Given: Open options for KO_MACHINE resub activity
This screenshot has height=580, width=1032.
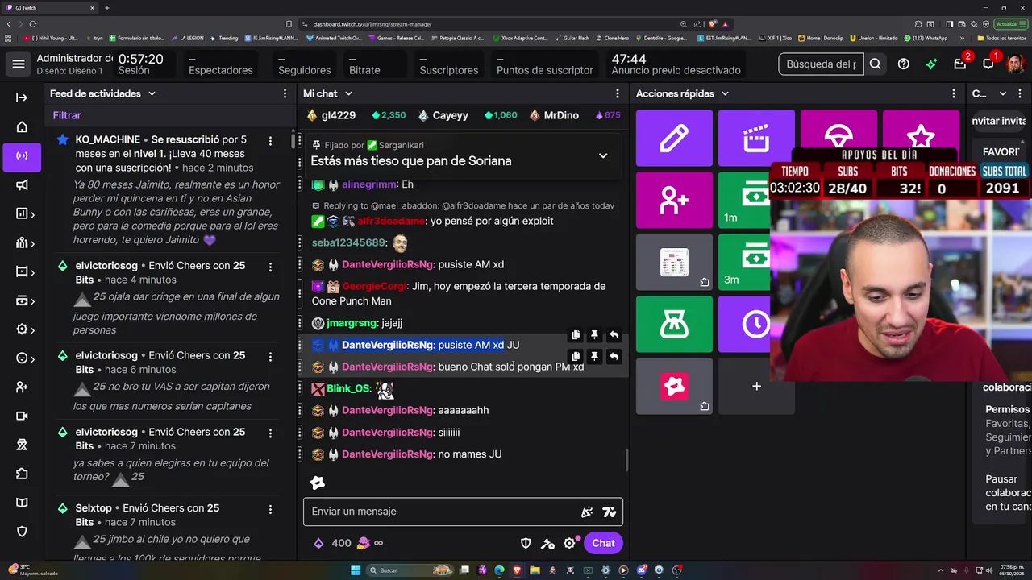Looking at the screenshot, I should [x=270, y=139].
